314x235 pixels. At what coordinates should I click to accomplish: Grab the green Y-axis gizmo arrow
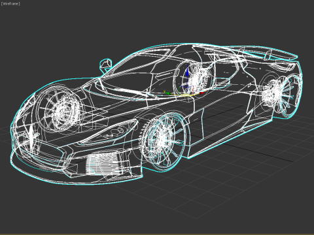tap(167, 93)
